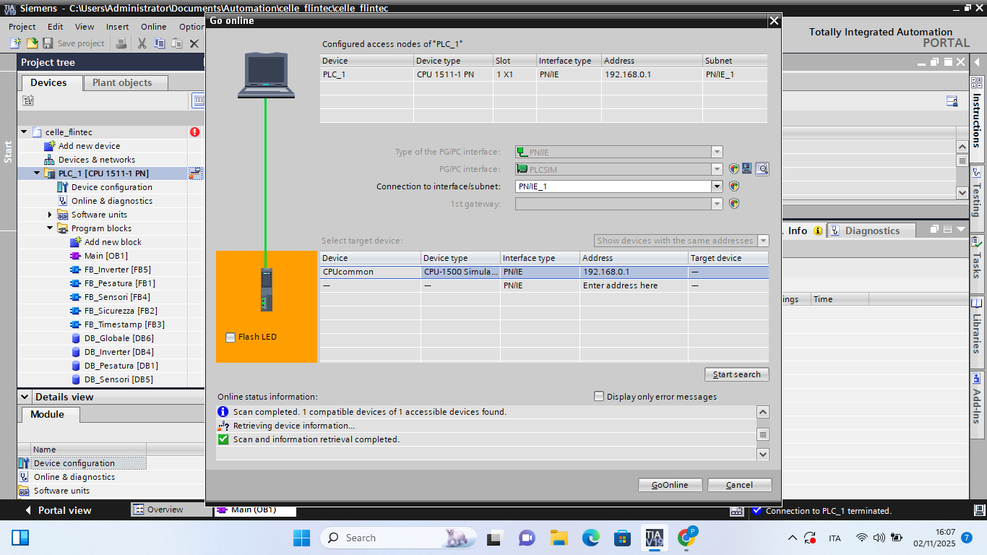
Task: Switch to Plant objects tab
Action: pyautogui.click(x=122, y=83)
